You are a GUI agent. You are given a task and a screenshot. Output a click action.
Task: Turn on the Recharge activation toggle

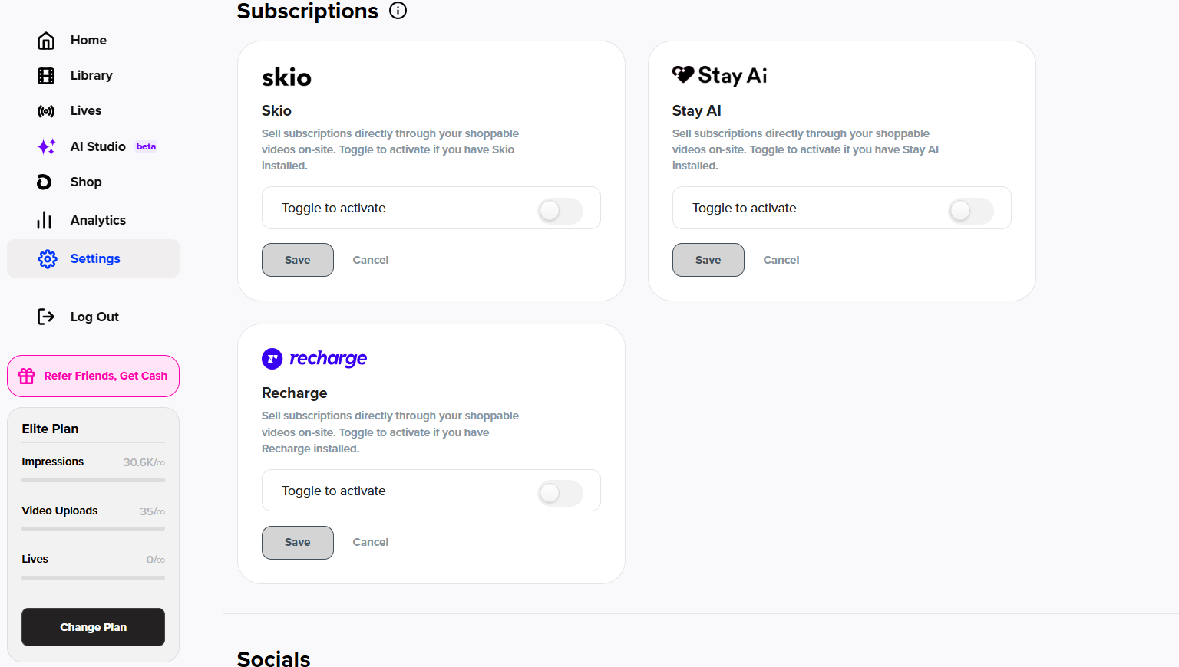pos(560,493)
